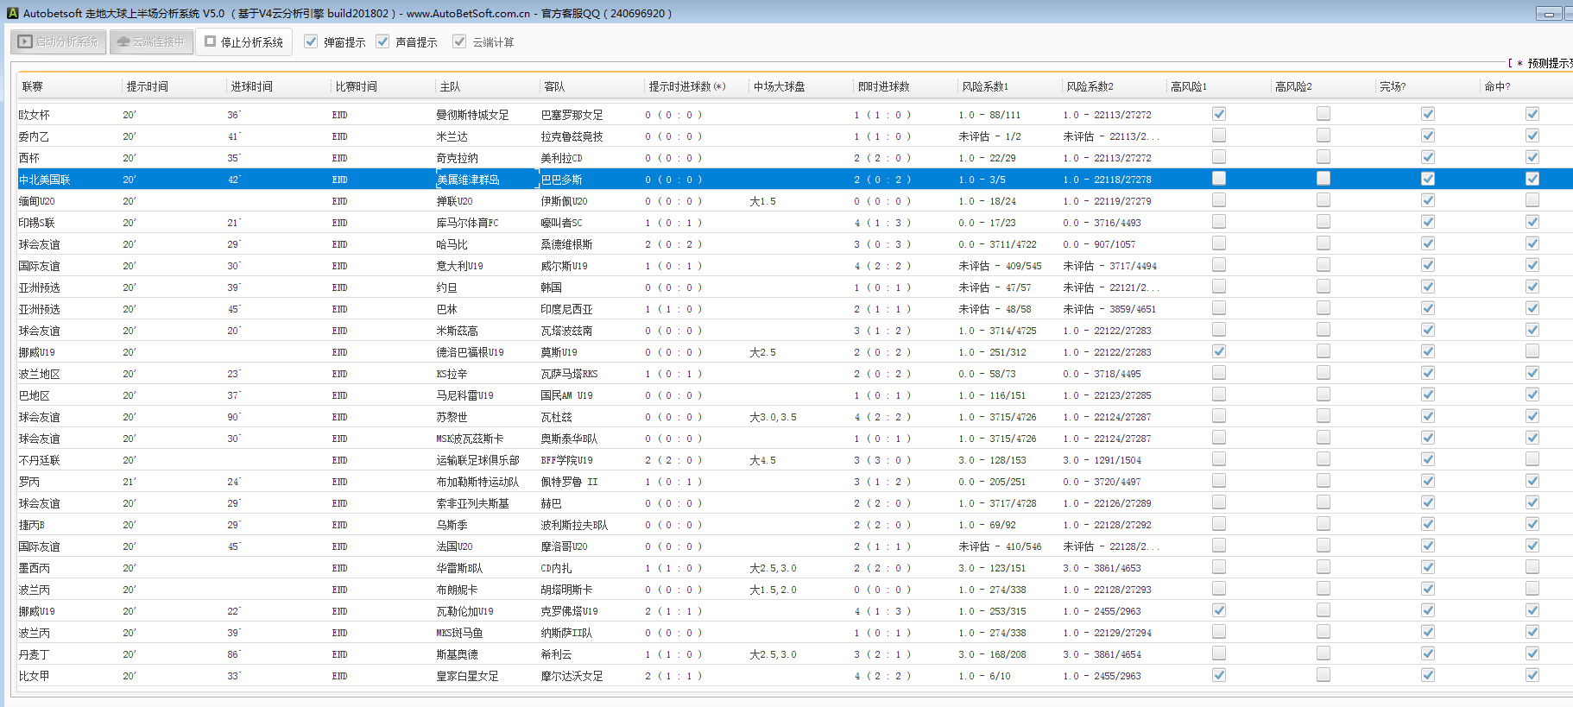Image resolution: width=1573 pixels, height=707 pixels.
Task: Click the 启动分析系统 start button
Action: click(x=59, y=41)
